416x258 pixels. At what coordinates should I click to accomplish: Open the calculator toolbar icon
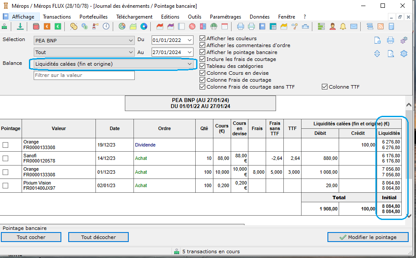point(391,26)
